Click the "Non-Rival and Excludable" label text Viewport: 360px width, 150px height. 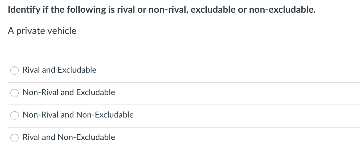pyautogui.click(x=69, y=92)
